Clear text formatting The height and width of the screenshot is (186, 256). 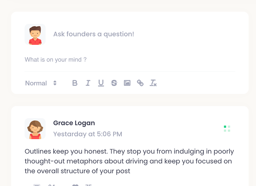(x=153, y=83)
